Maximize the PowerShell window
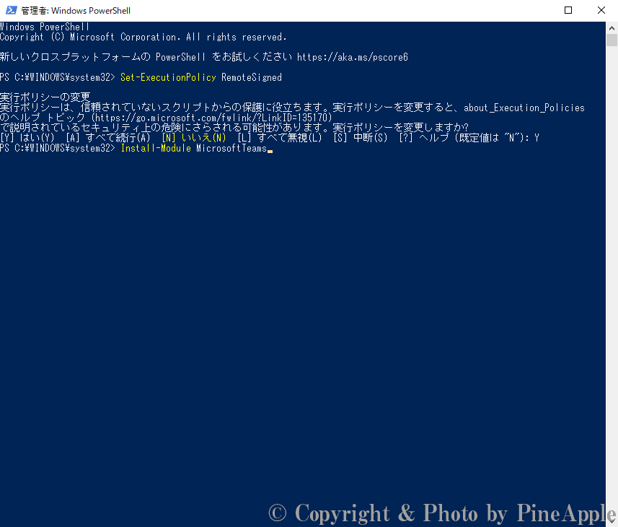 (568, 11)
